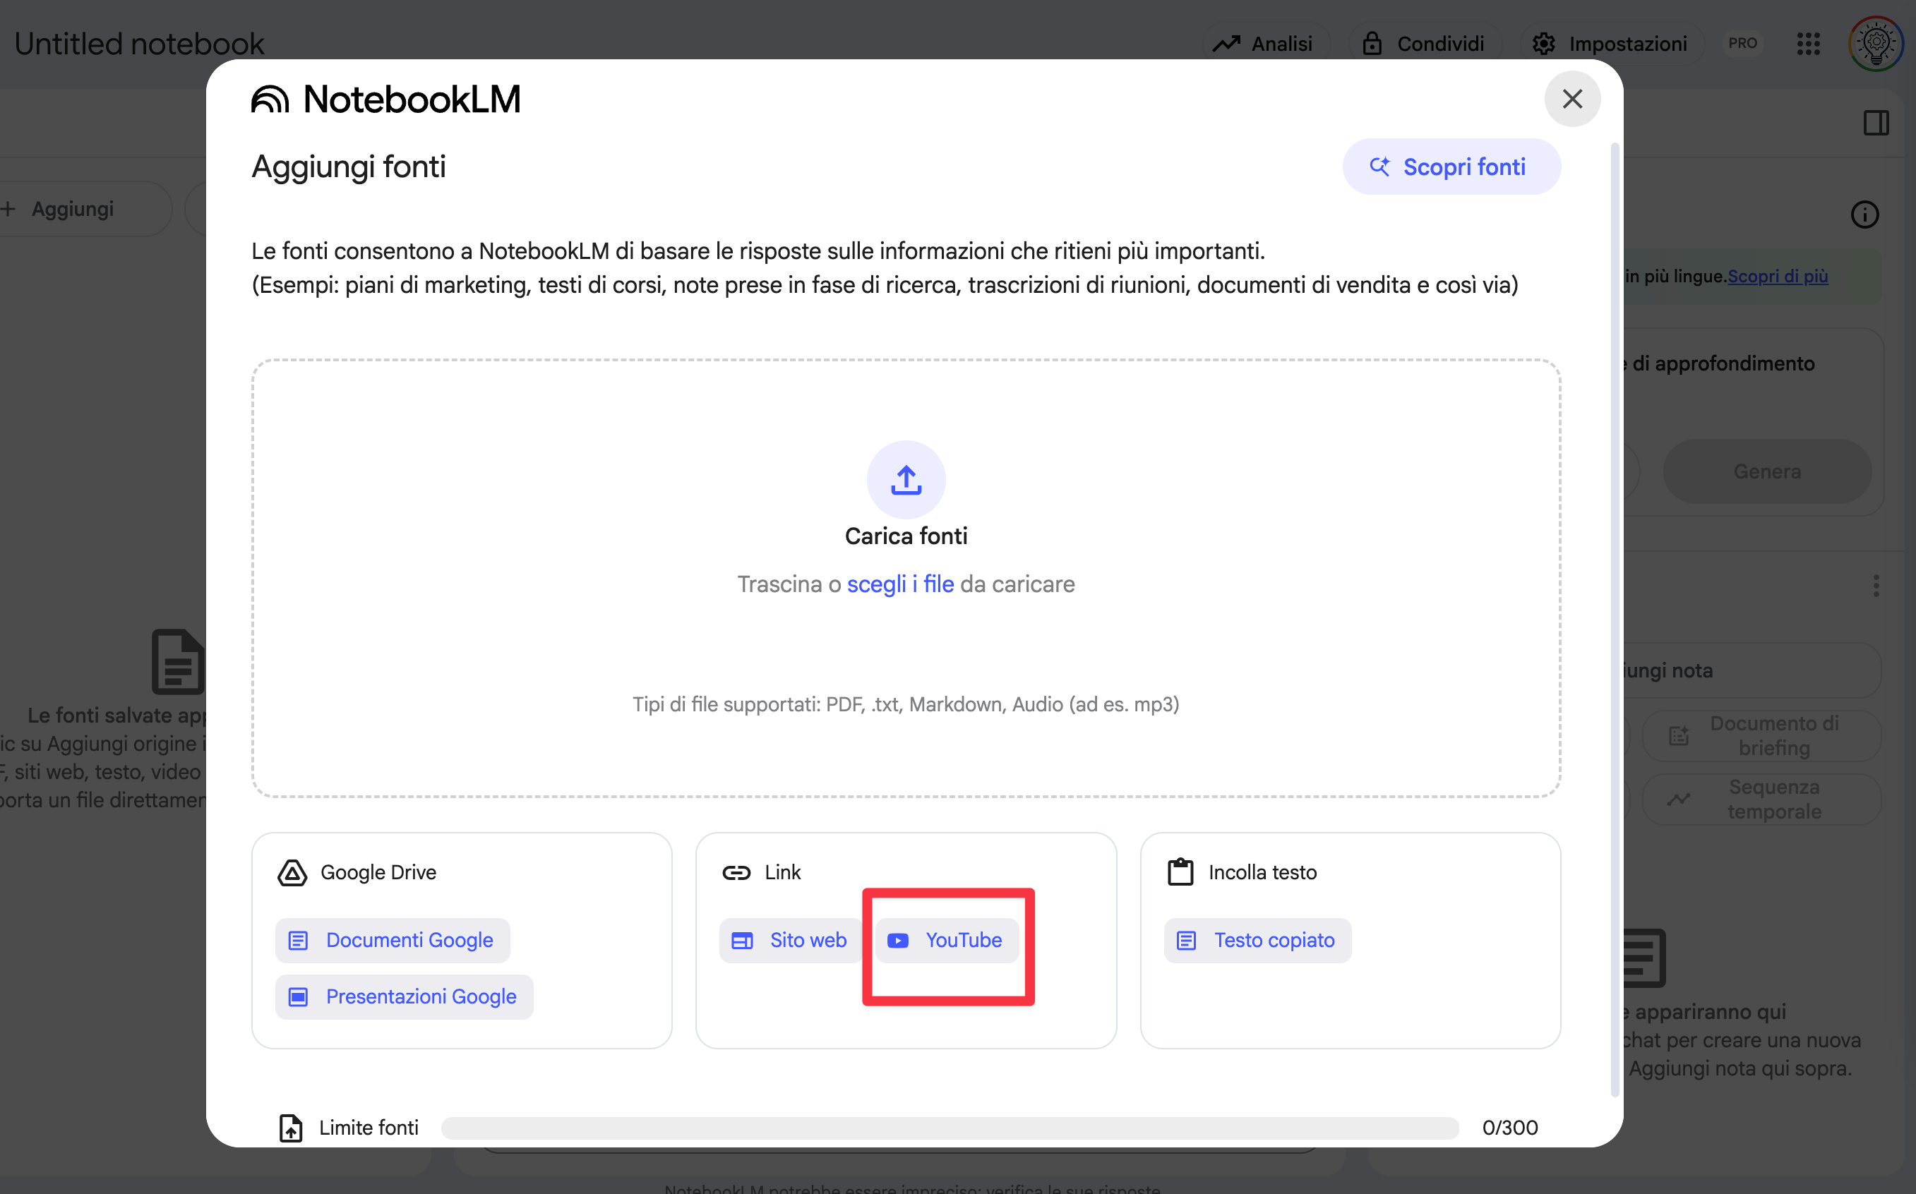Open the Google apps grid icon
1916x1194 pixels.
tap(1808, 44)
